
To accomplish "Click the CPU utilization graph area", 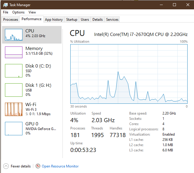I will click(x=129, y=74).
